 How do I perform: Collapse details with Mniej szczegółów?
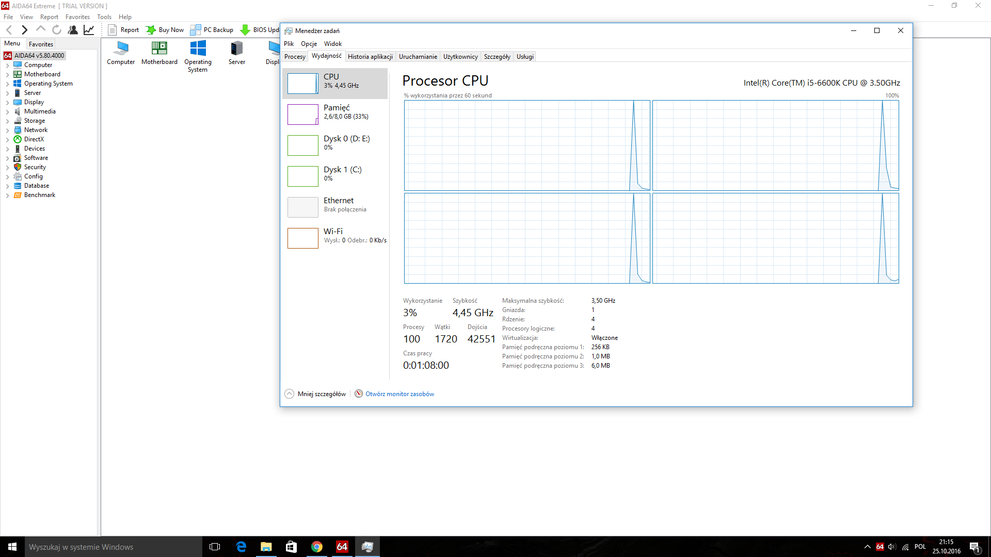coord(315,394)
